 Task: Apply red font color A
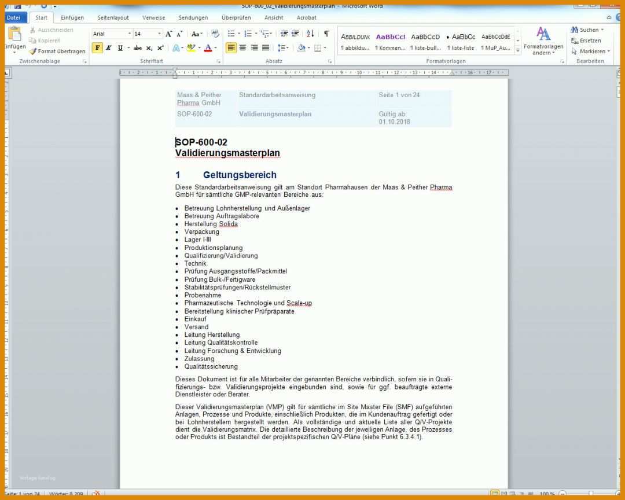pyautogui.click(x=208, y=48)
